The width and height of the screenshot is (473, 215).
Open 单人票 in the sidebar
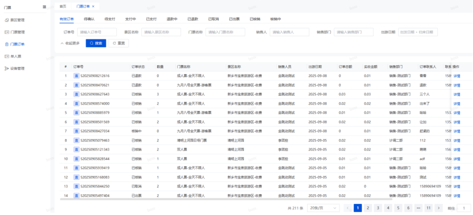click(x=16, y=56)
